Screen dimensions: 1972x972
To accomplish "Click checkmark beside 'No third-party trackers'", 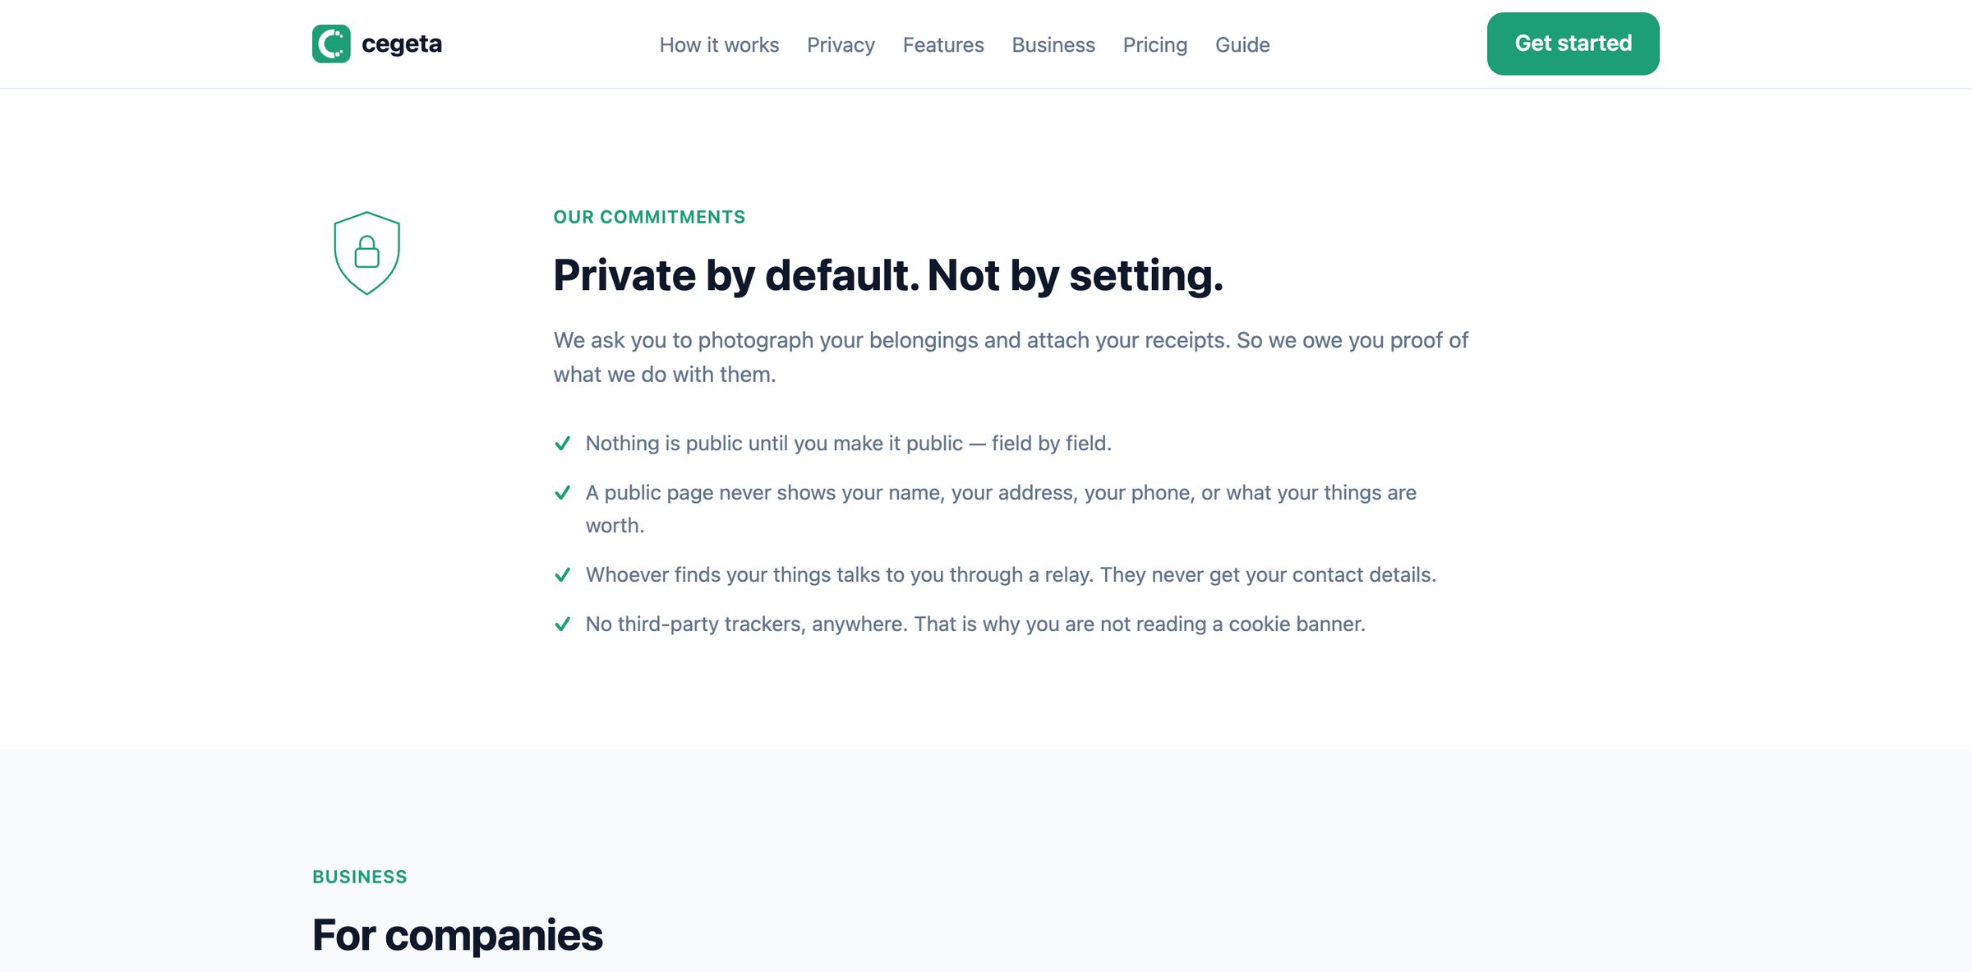I will (563, 624).
